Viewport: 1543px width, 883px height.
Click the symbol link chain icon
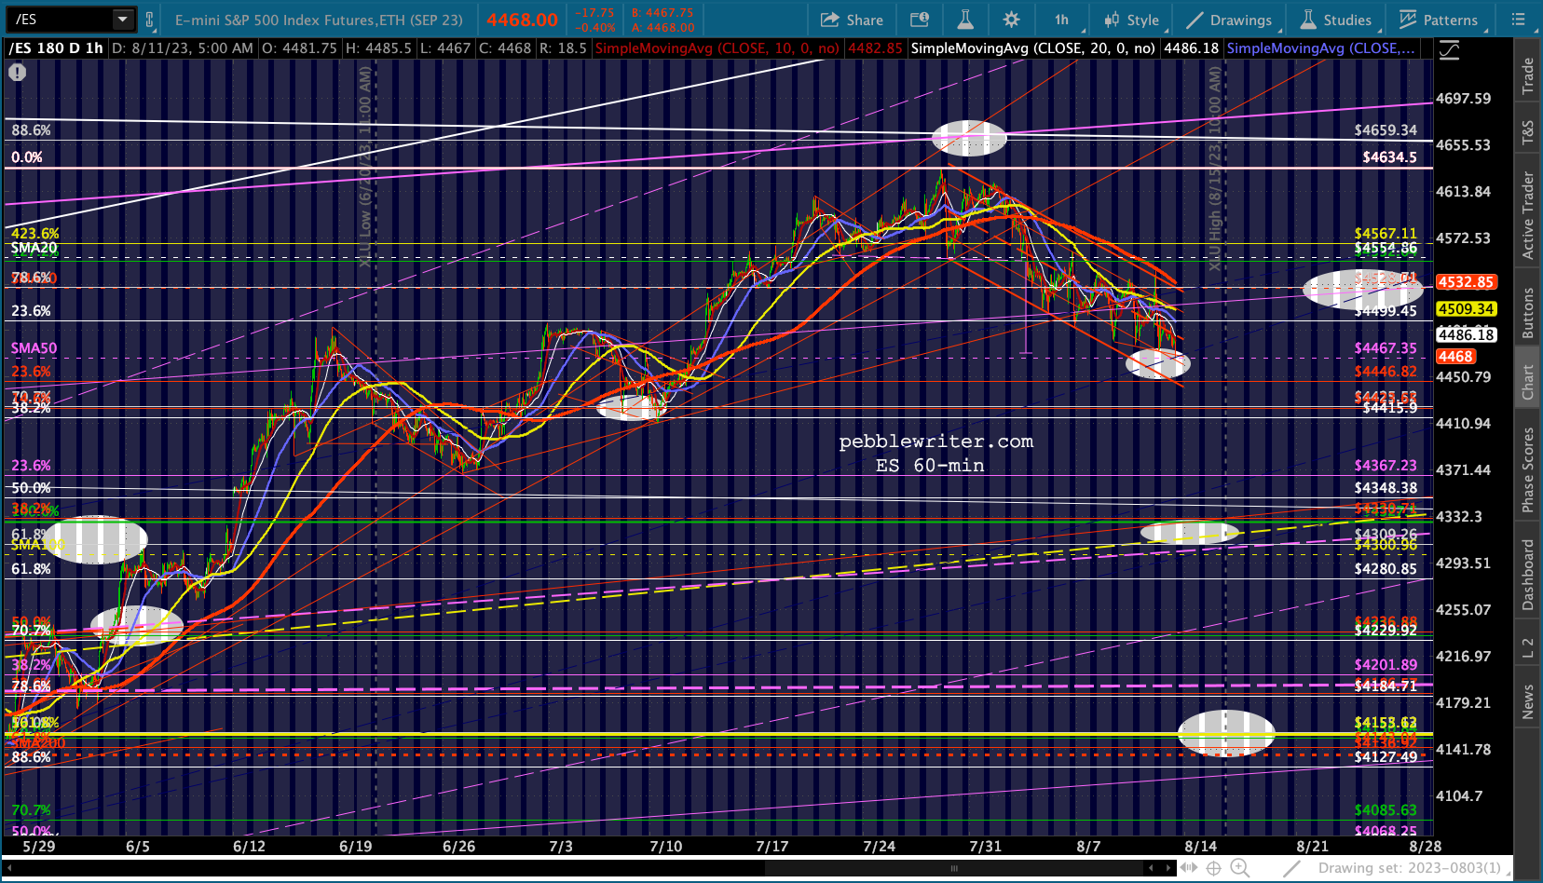[x=149, y=19]
